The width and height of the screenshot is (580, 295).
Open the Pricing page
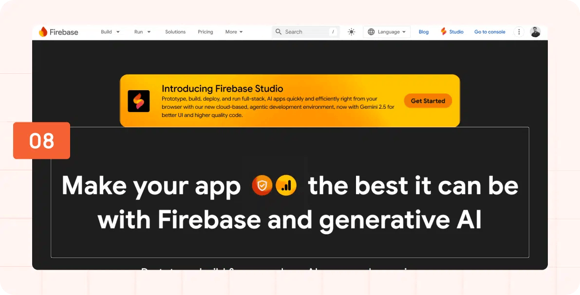click(x=206, y=32)
